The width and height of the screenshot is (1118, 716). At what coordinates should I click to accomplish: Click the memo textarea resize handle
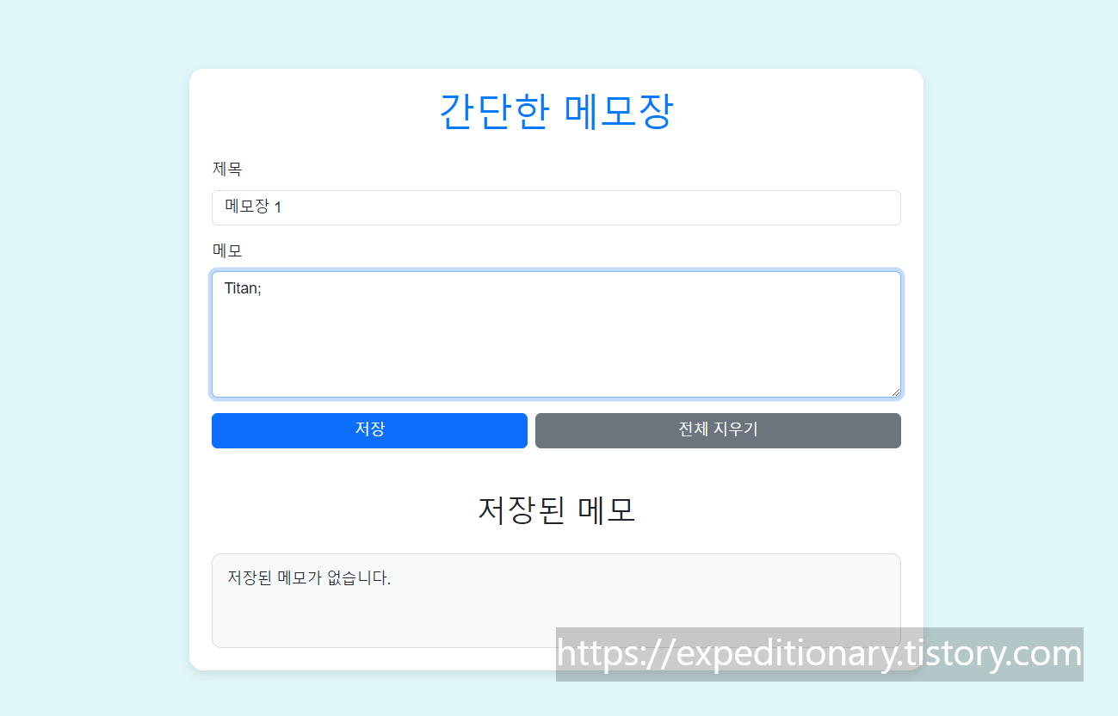click(895, 392)
